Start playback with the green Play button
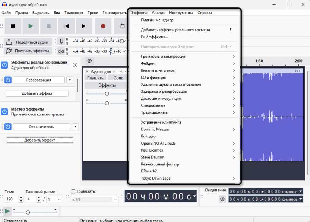The height and width of the screenshot is (222, 310). pyautogui.click(x=31, y=26)
